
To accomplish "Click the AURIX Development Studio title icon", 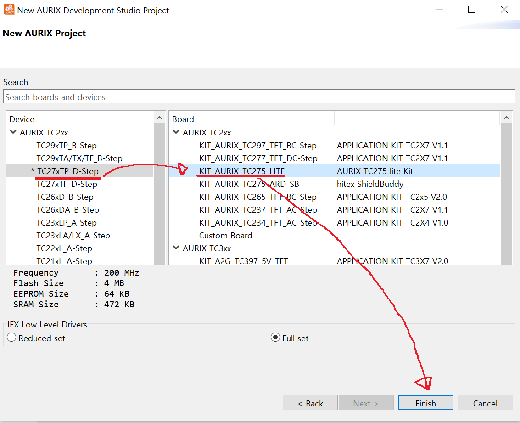I will coord(9,10).
